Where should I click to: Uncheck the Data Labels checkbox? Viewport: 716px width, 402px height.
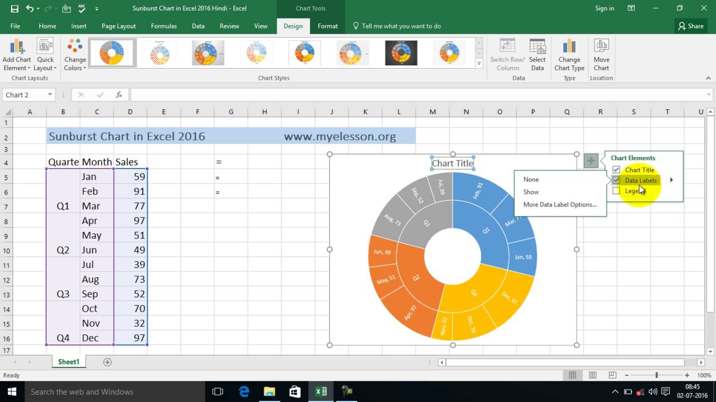tap(616, 180)
